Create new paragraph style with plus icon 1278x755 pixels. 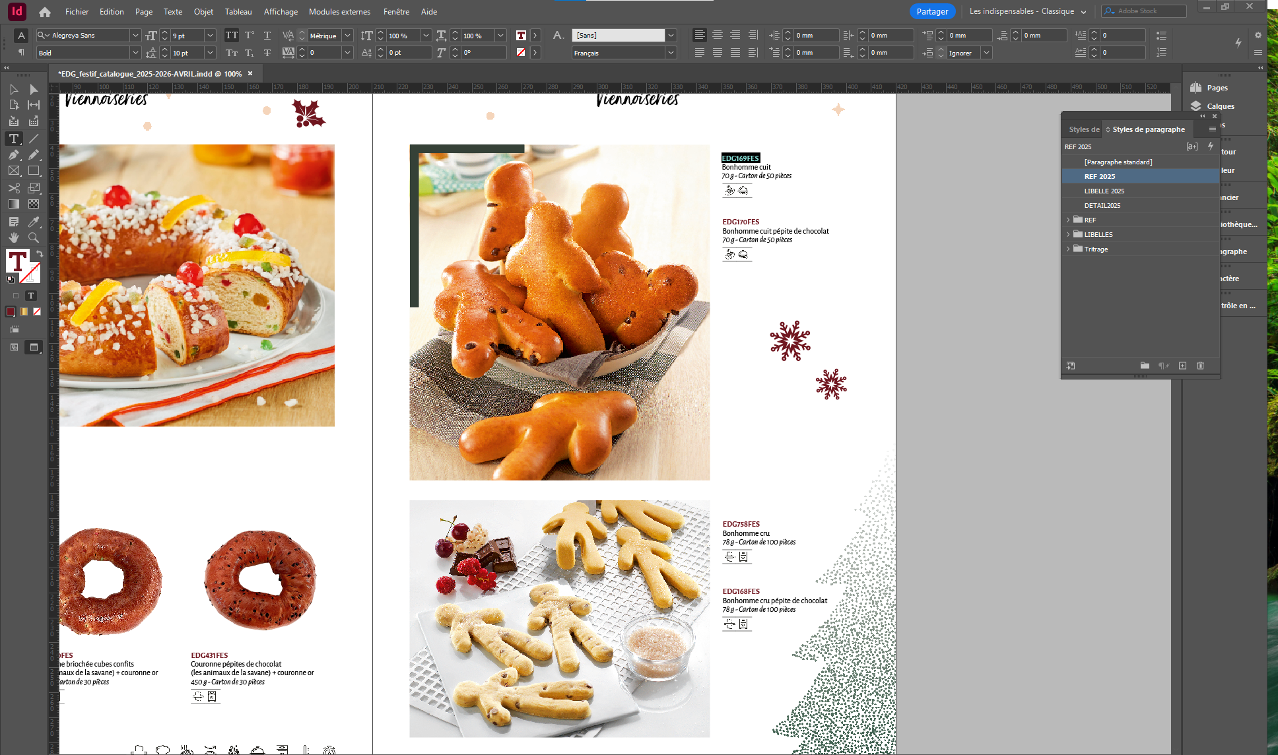click(x=1182, y=366)
